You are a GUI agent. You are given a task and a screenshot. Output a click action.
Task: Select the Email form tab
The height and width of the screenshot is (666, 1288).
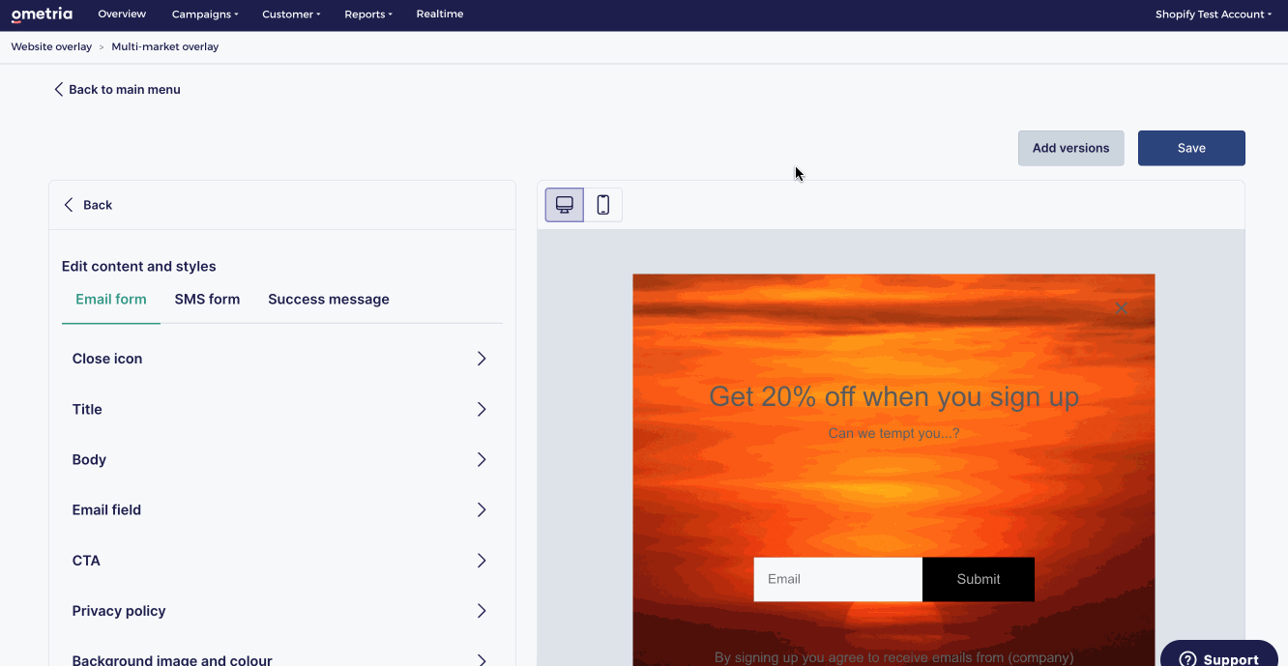pyautogui.click(x=111, y=300)
